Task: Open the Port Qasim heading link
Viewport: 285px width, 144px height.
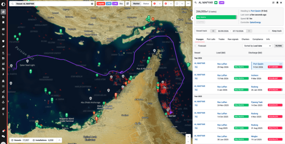Action: [256, 11]
